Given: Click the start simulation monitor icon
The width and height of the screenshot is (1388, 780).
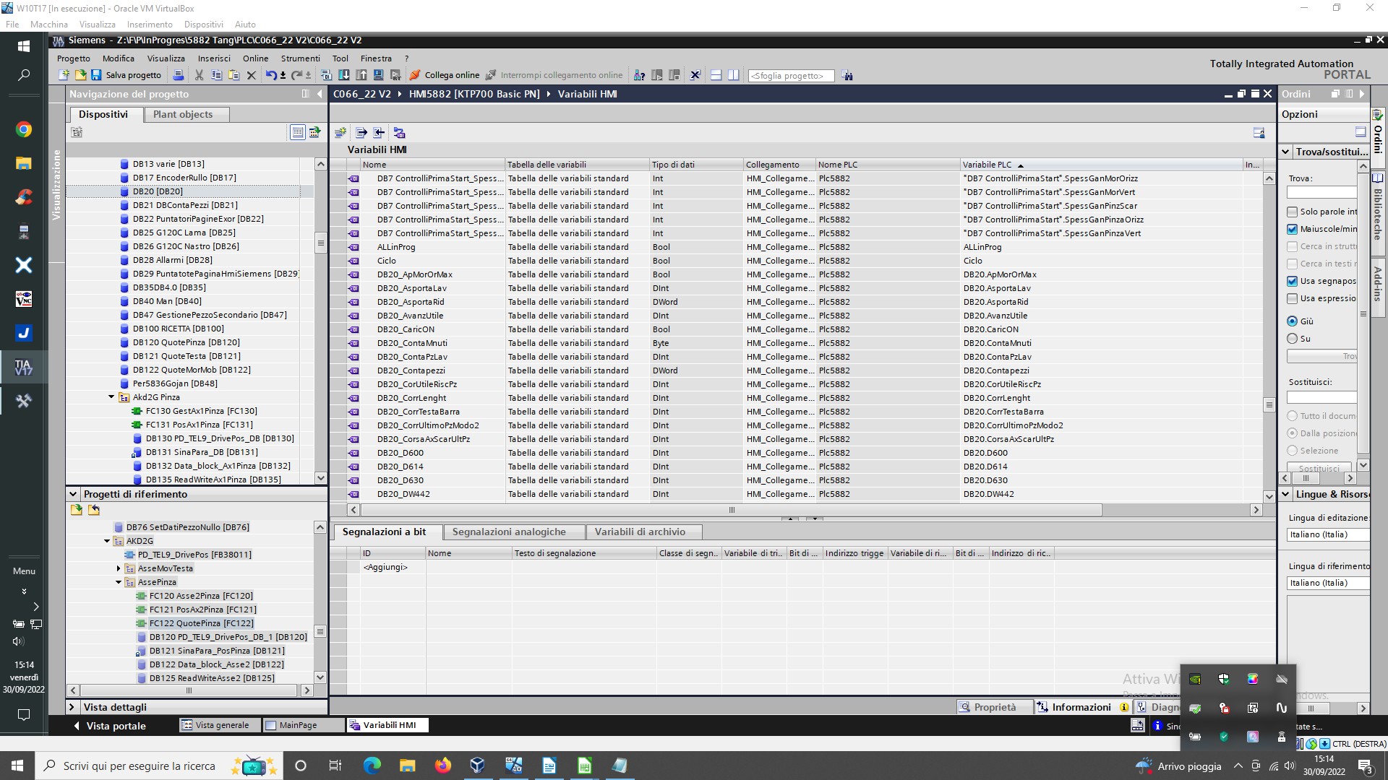Looking at the screenshot, I should pyautogui.click(x=378, y=75).
